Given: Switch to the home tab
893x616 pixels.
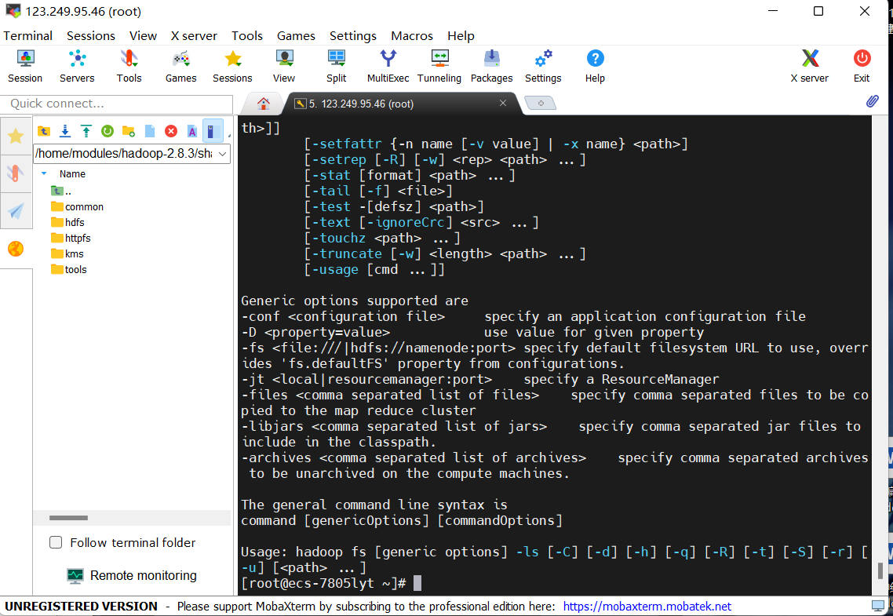Looking at the screenshot, I should pyautogui.click(x=264, y=104).
